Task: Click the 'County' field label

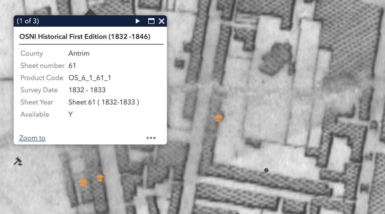Action: [31, 54]
